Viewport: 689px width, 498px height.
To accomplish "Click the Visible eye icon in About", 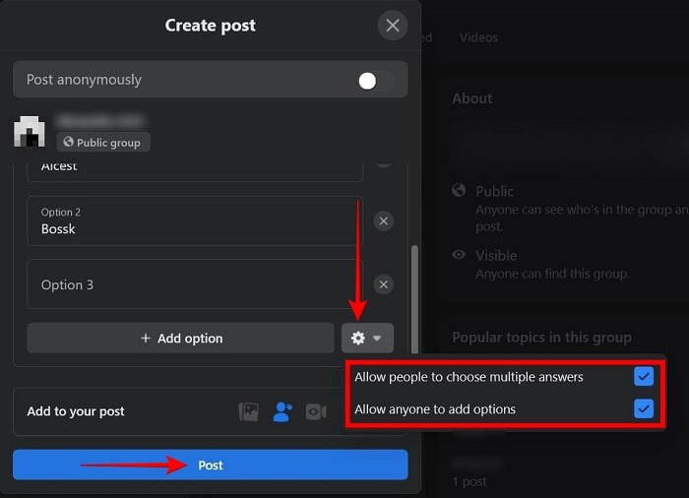I will pyautogui.click(x=459, y=255).
